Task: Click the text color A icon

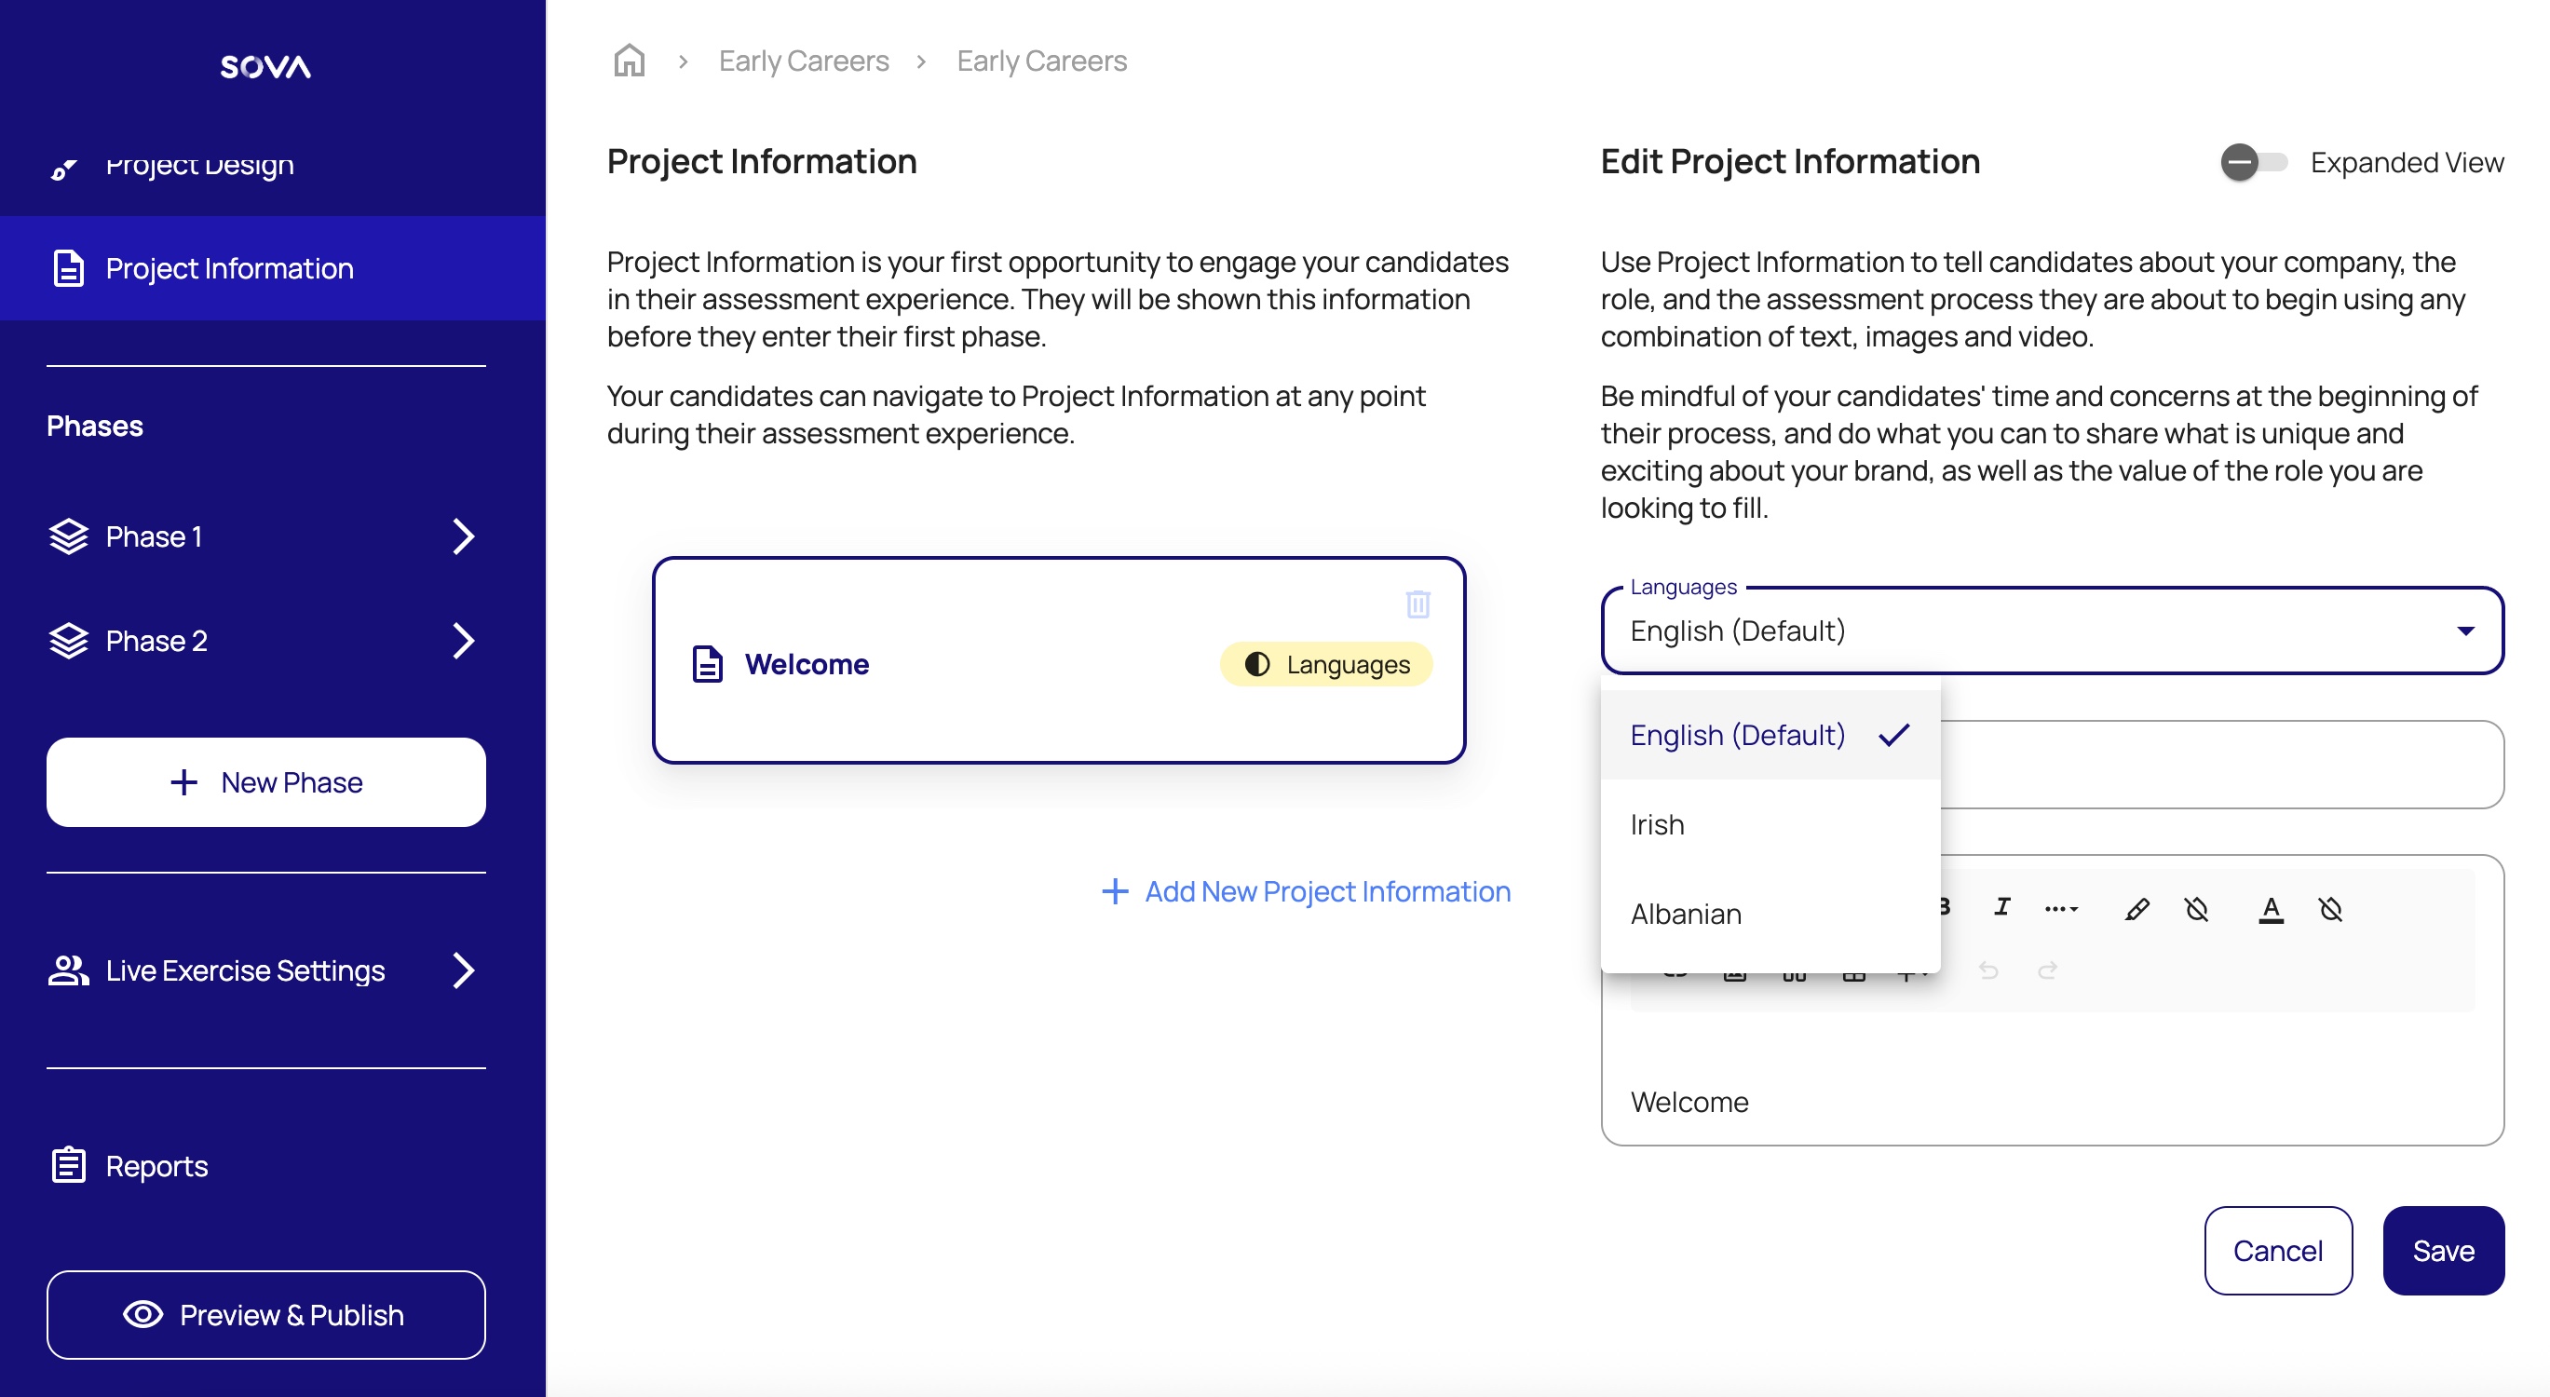Action: (2271, 909)
